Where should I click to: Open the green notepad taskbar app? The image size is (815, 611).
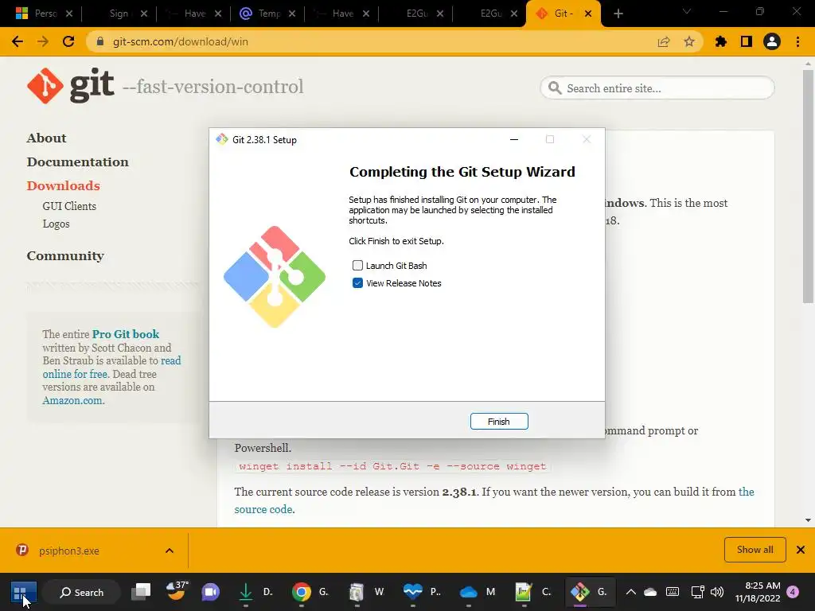(x=524, y=592)
